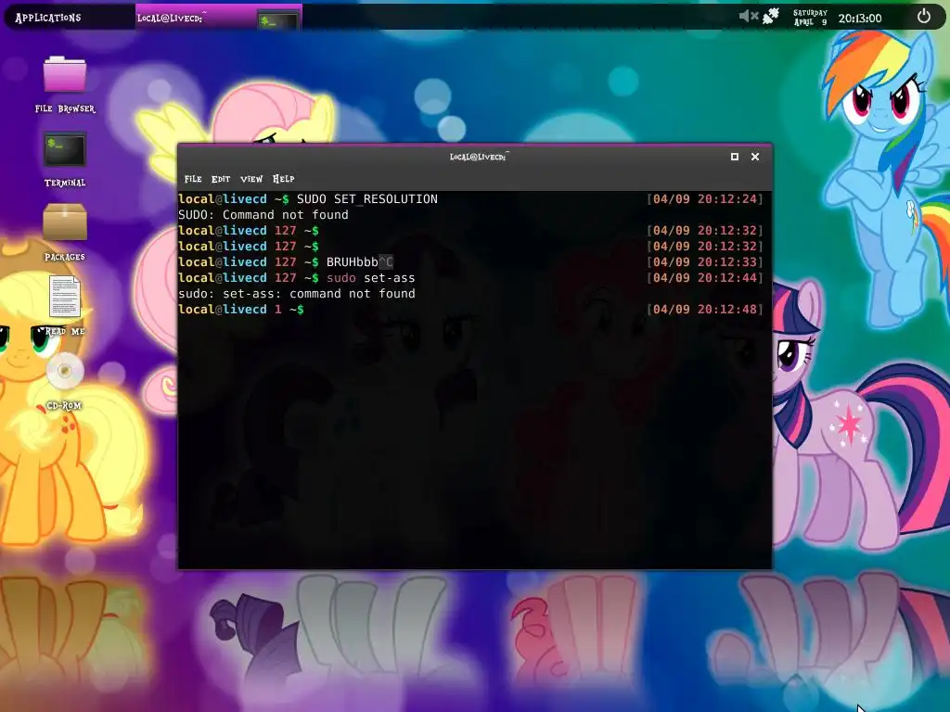Screen dimensions: 950x712
Task: Click the timestamp 04/09 20:12:24
Action: (705, 199)
